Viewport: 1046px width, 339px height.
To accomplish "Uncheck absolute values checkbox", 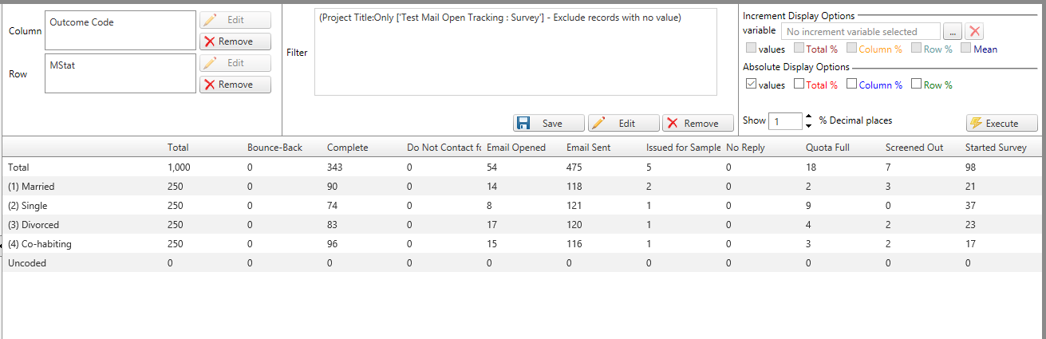I will point(750,84).
